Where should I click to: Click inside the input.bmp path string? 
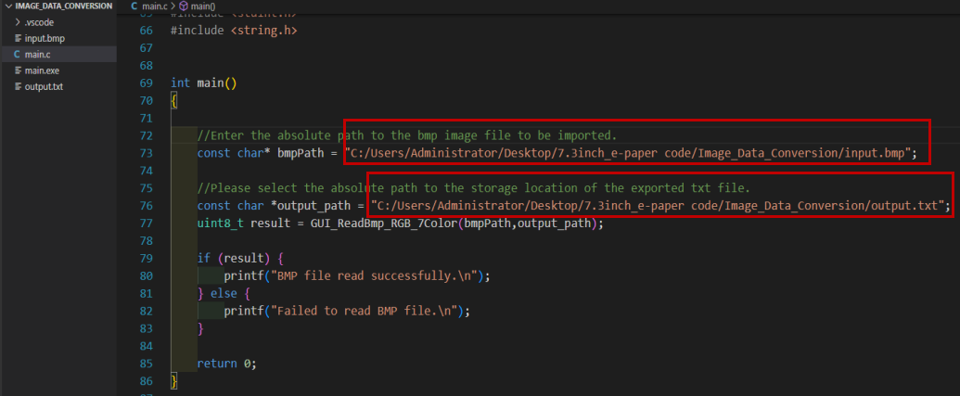coord(631,153)
